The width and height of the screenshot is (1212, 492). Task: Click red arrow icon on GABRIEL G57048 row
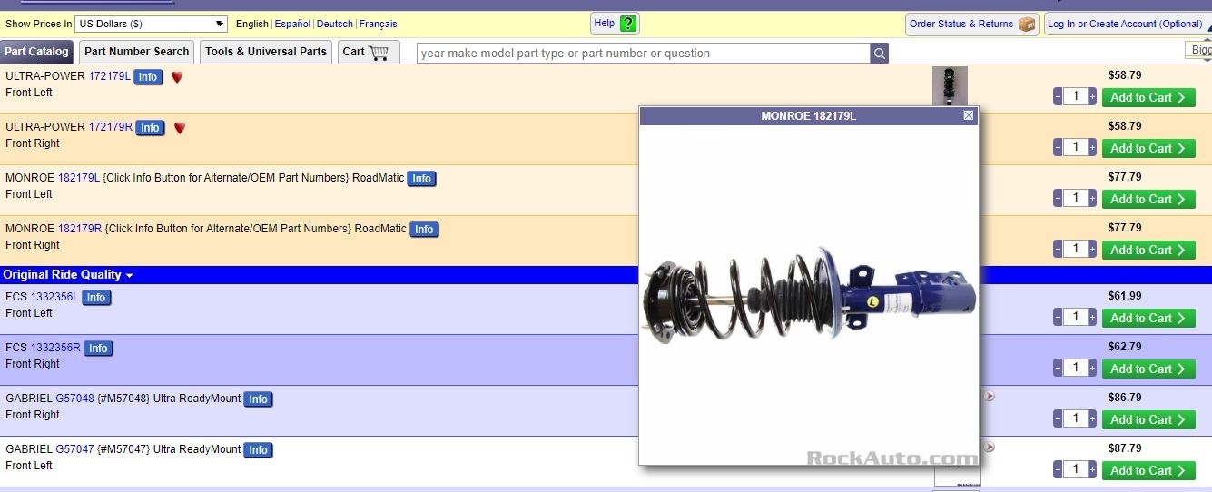[990, 396]
